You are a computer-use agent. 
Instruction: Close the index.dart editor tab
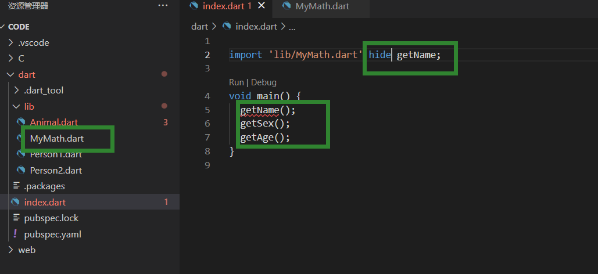click(262, 6)
